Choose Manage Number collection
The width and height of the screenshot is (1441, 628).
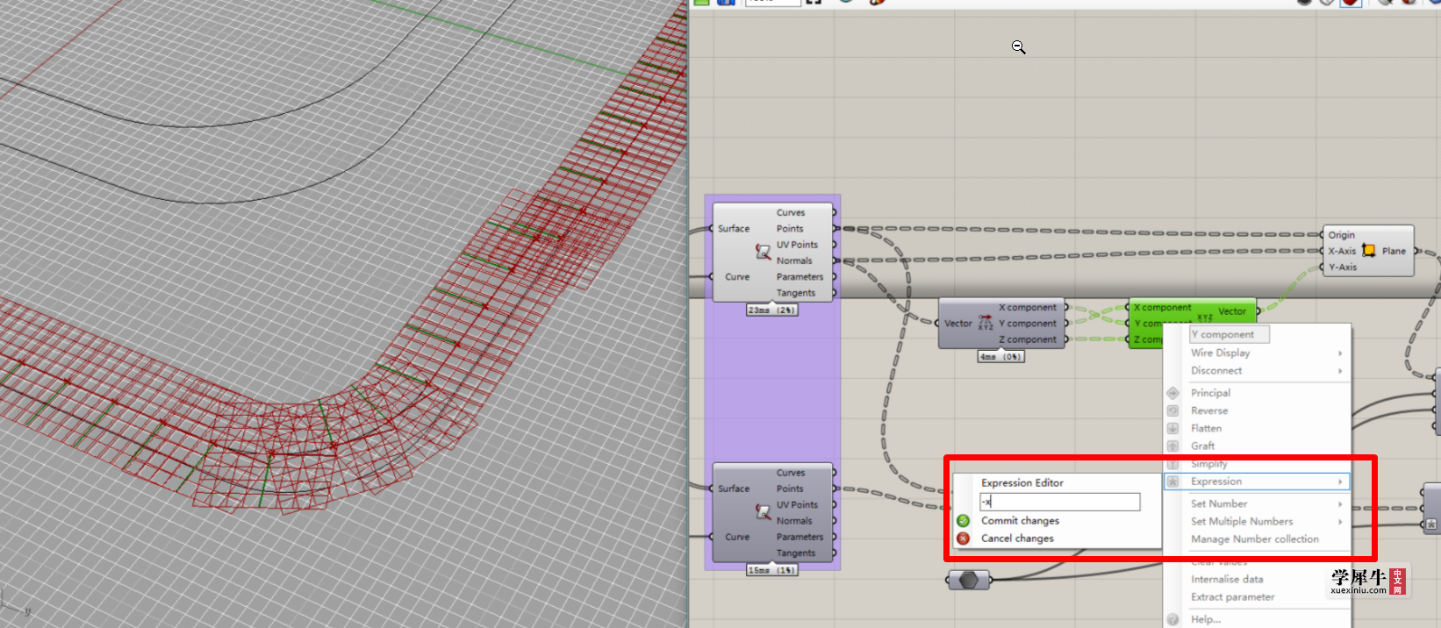pyautogui.click(x=1254, y=539)
